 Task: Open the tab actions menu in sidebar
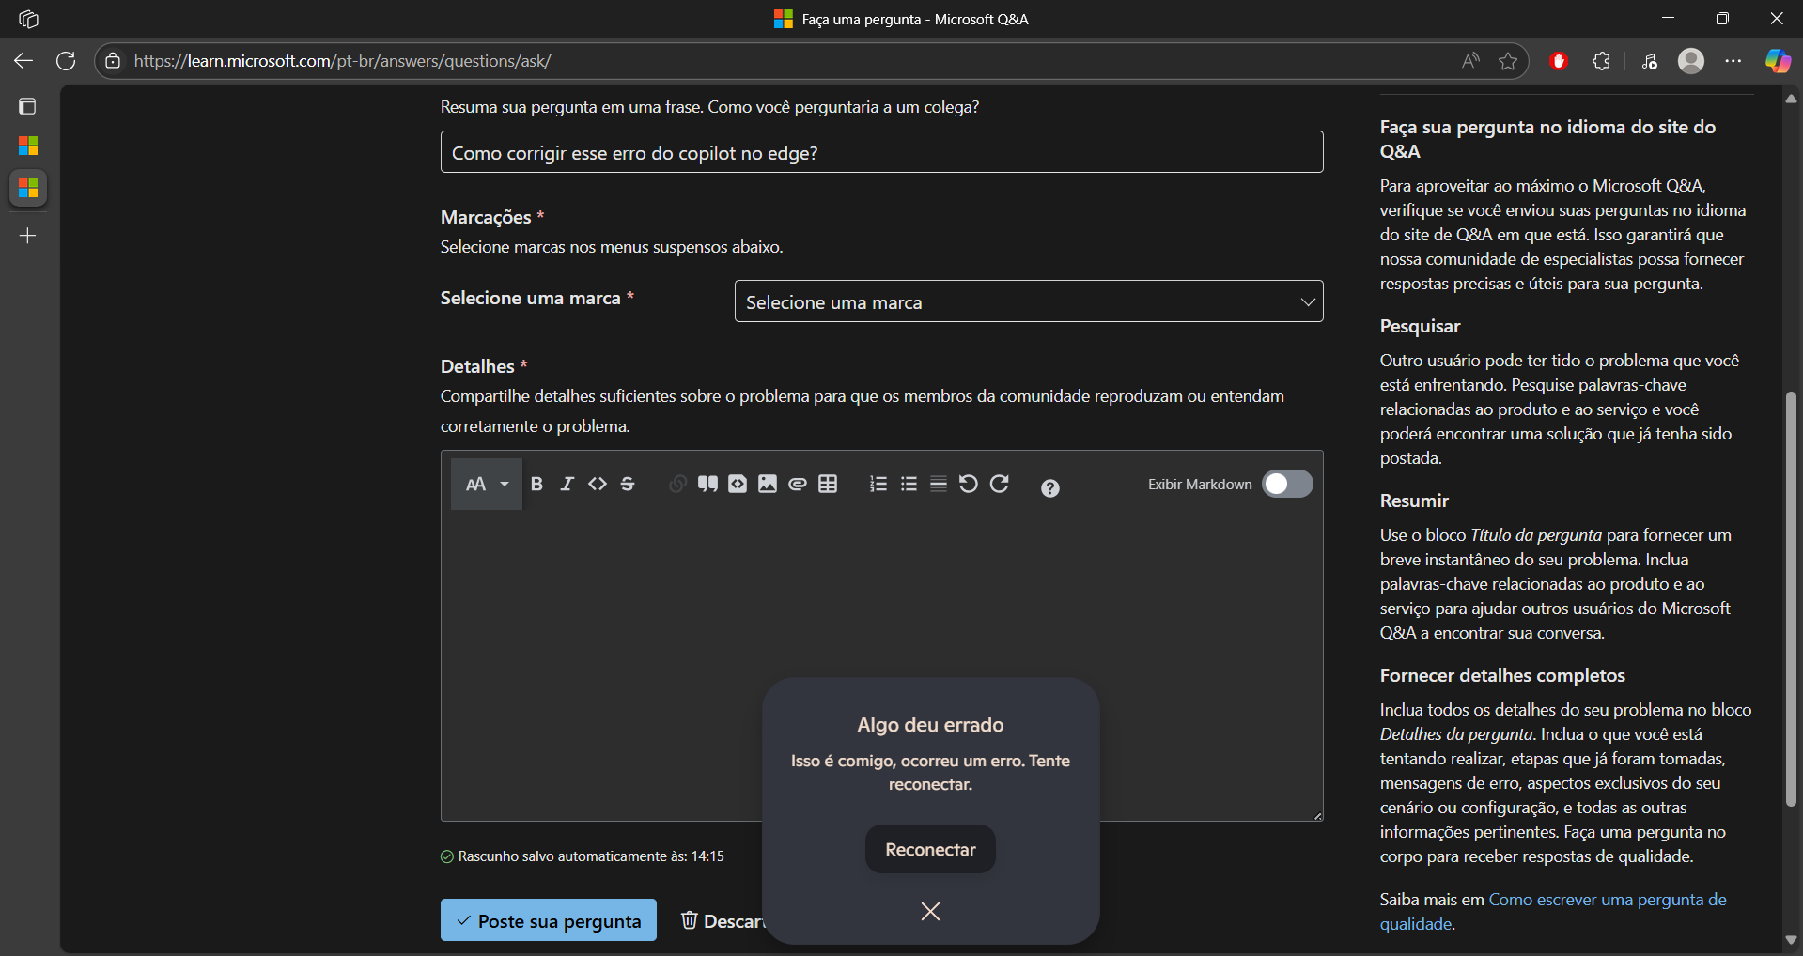[27, 106]
